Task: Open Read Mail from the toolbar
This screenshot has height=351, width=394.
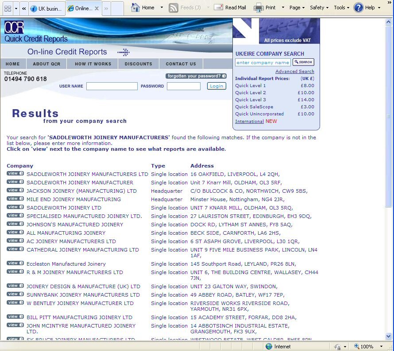Action: tap(230, 8)
